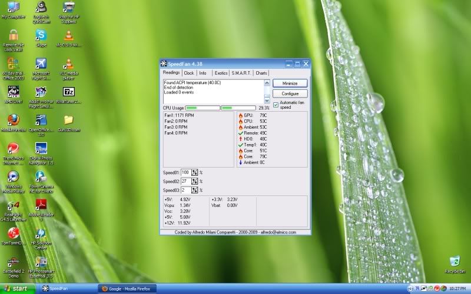Open the 60 day trial Office 2003 icon
471x294 pixels.
pos(13,69)
